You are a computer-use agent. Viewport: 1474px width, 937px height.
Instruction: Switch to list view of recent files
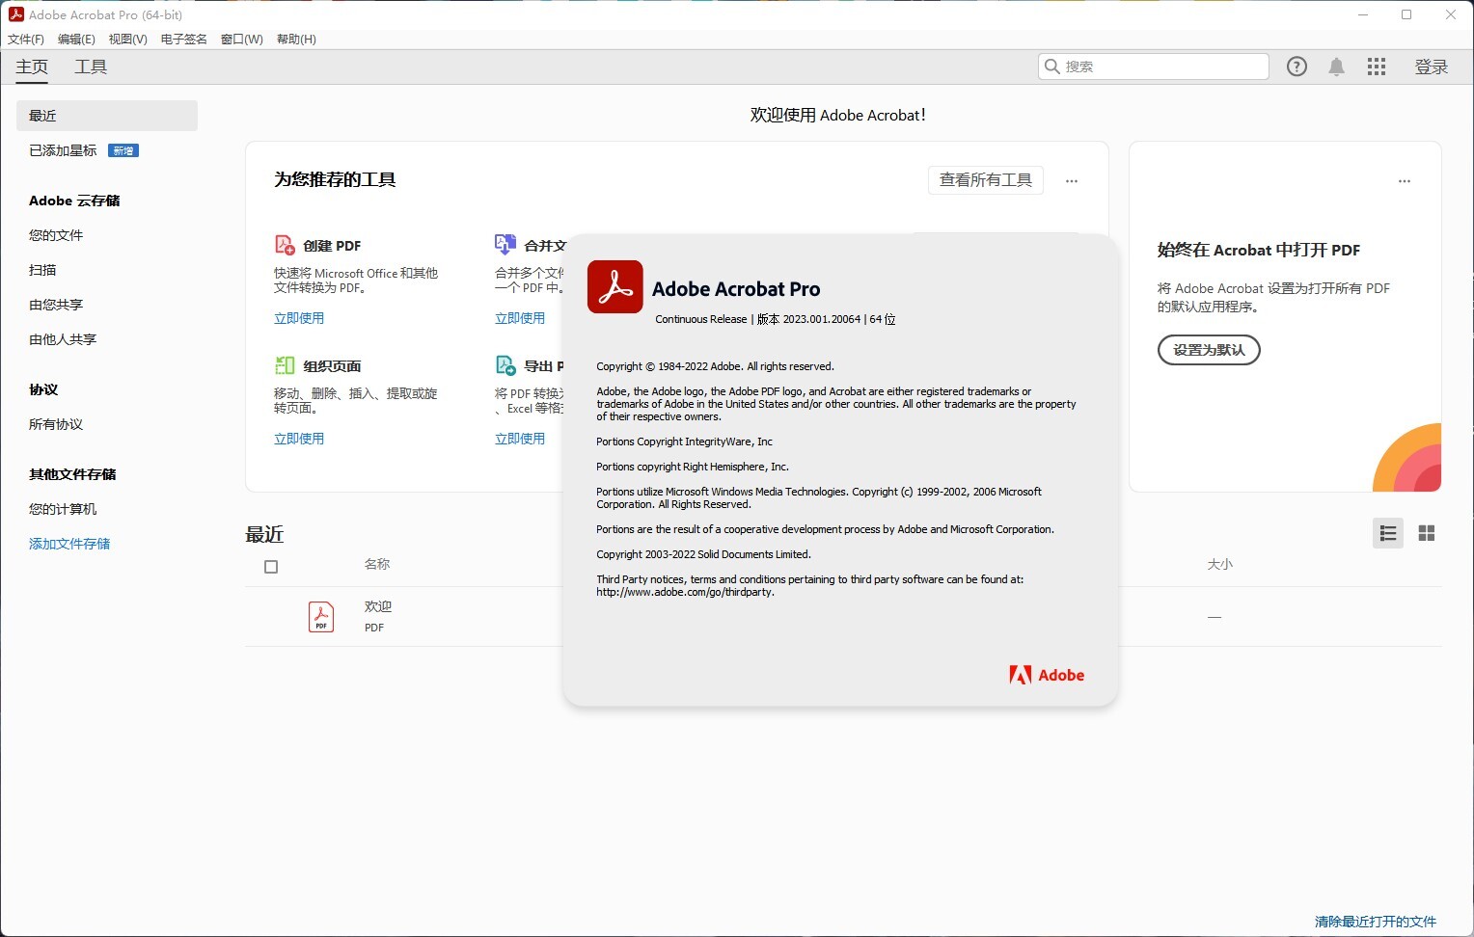[x=1388, y=533]
